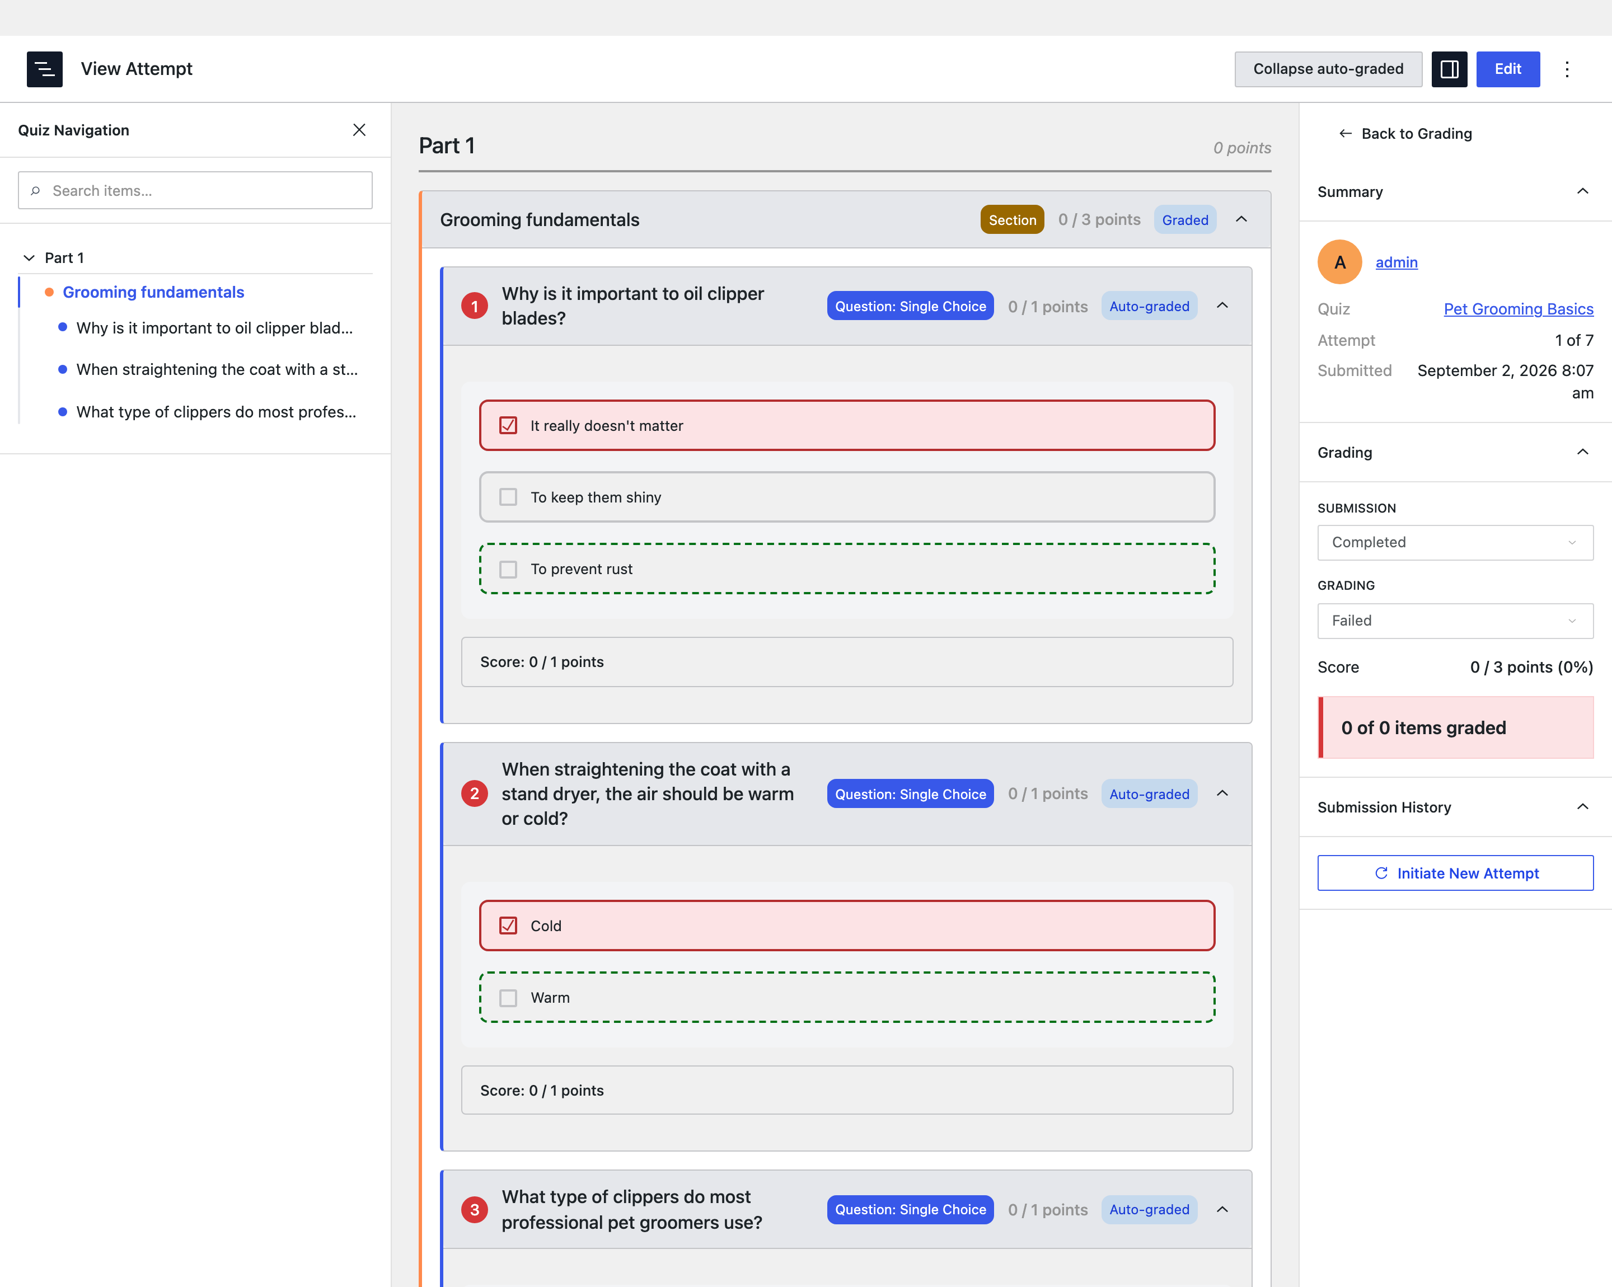Toggle the 'To prevent rust' checkbox

(508, 569)
